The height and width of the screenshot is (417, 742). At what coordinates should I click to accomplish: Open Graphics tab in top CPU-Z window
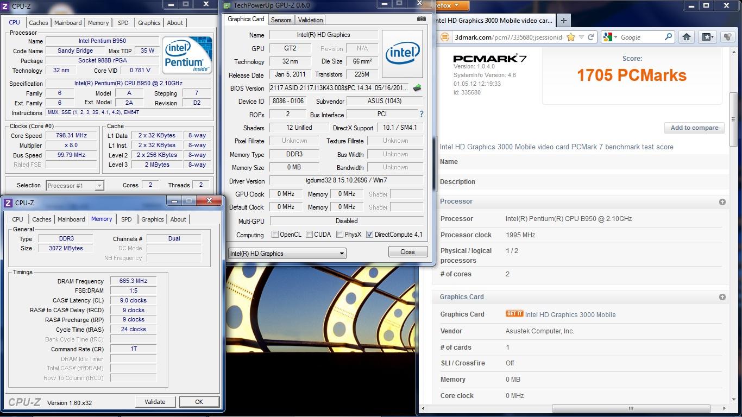pos(149,23)
